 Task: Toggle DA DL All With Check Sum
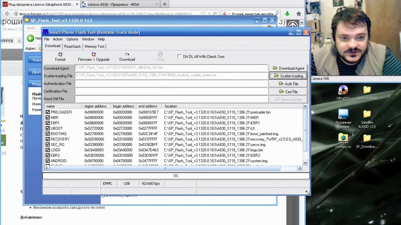[179, 57]
